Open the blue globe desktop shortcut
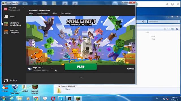Screen dimensions: 181x101 [15, 89]
